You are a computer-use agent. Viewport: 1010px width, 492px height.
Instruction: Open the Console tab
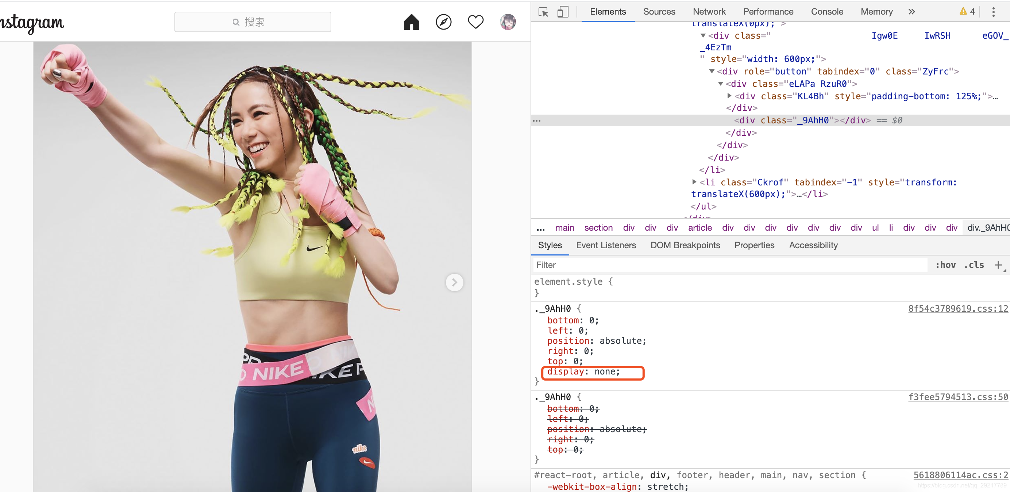point(827,12)
